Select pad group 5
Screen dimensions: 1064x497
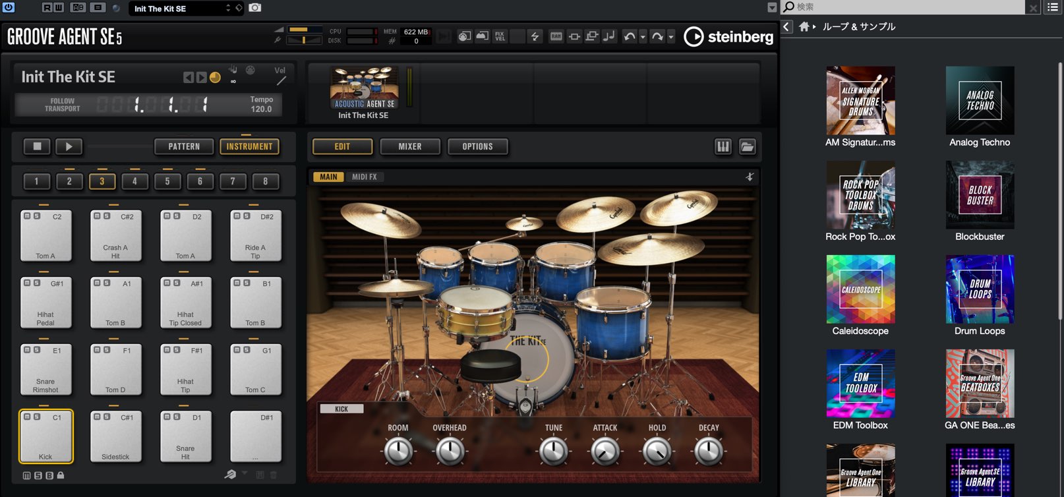tap(167, 181)
